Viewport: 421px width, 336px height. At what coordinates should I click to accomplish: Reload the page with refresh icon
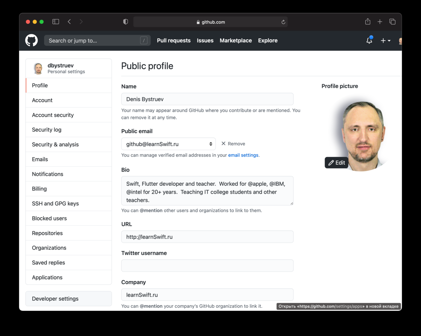pyautogui.click(x=283, y=22)
